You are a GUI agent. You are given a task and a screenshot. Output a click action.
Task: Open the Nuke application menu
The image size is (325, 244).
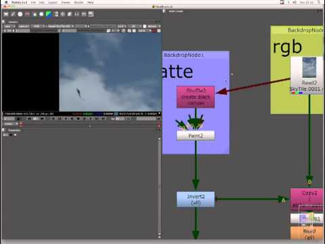[19, 3]
